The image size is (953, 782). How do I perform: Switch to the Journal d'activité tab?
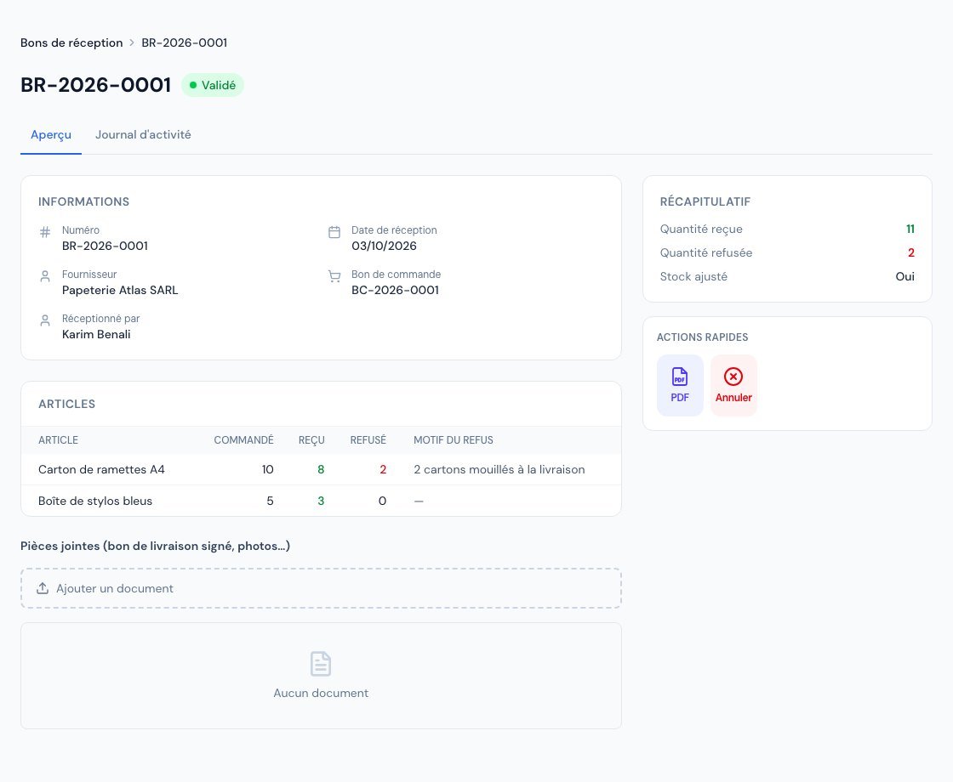[x=143, y=135]
